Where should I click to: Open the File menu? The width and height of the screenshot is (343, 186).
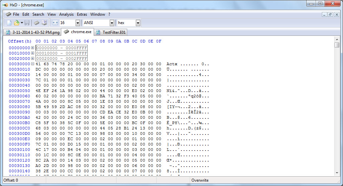coord(16,14)
